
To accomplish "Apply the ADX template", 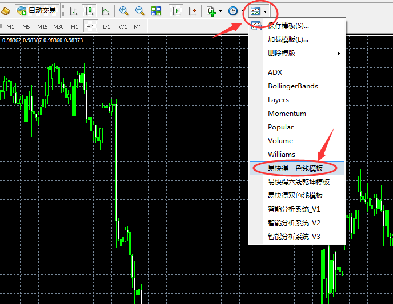I will tap(297, 72).
